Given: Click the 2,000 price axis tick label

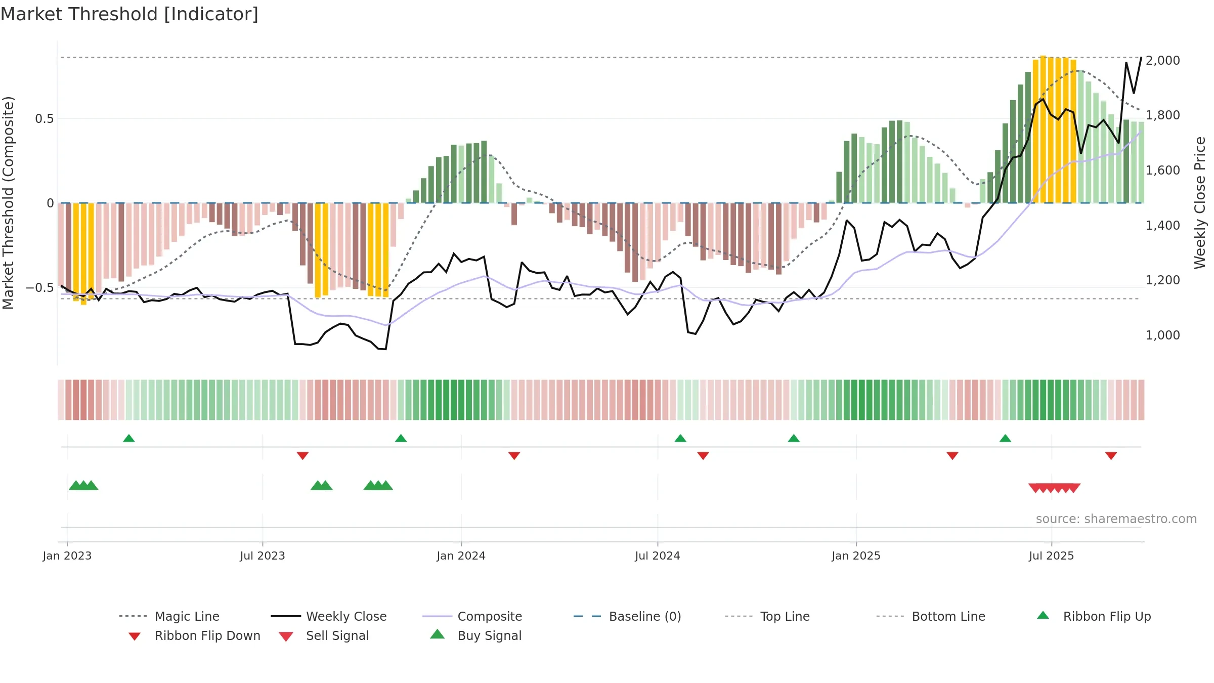Looking at the screenshot, I should click(1163, 60).
